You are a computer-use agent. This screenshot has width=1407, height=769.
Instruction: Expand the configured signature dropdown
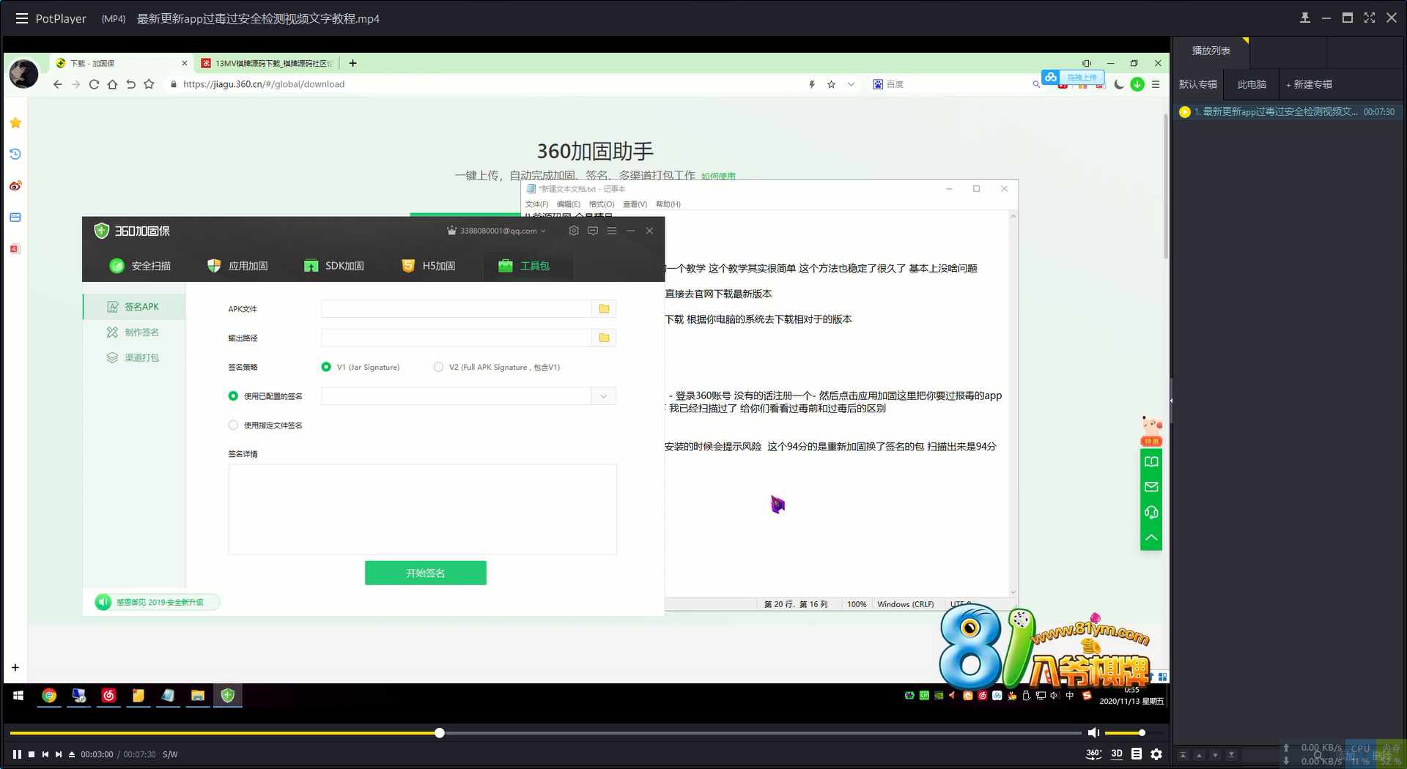tap(604, 396)
